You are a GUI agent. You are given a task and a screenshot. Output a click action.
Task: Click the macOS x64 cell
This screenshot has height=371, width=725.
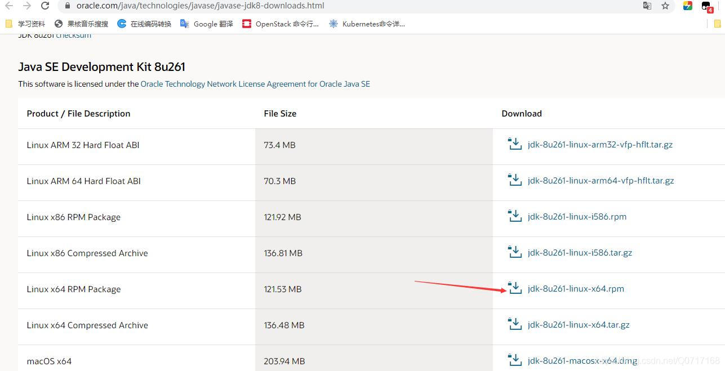coord(49,361)
